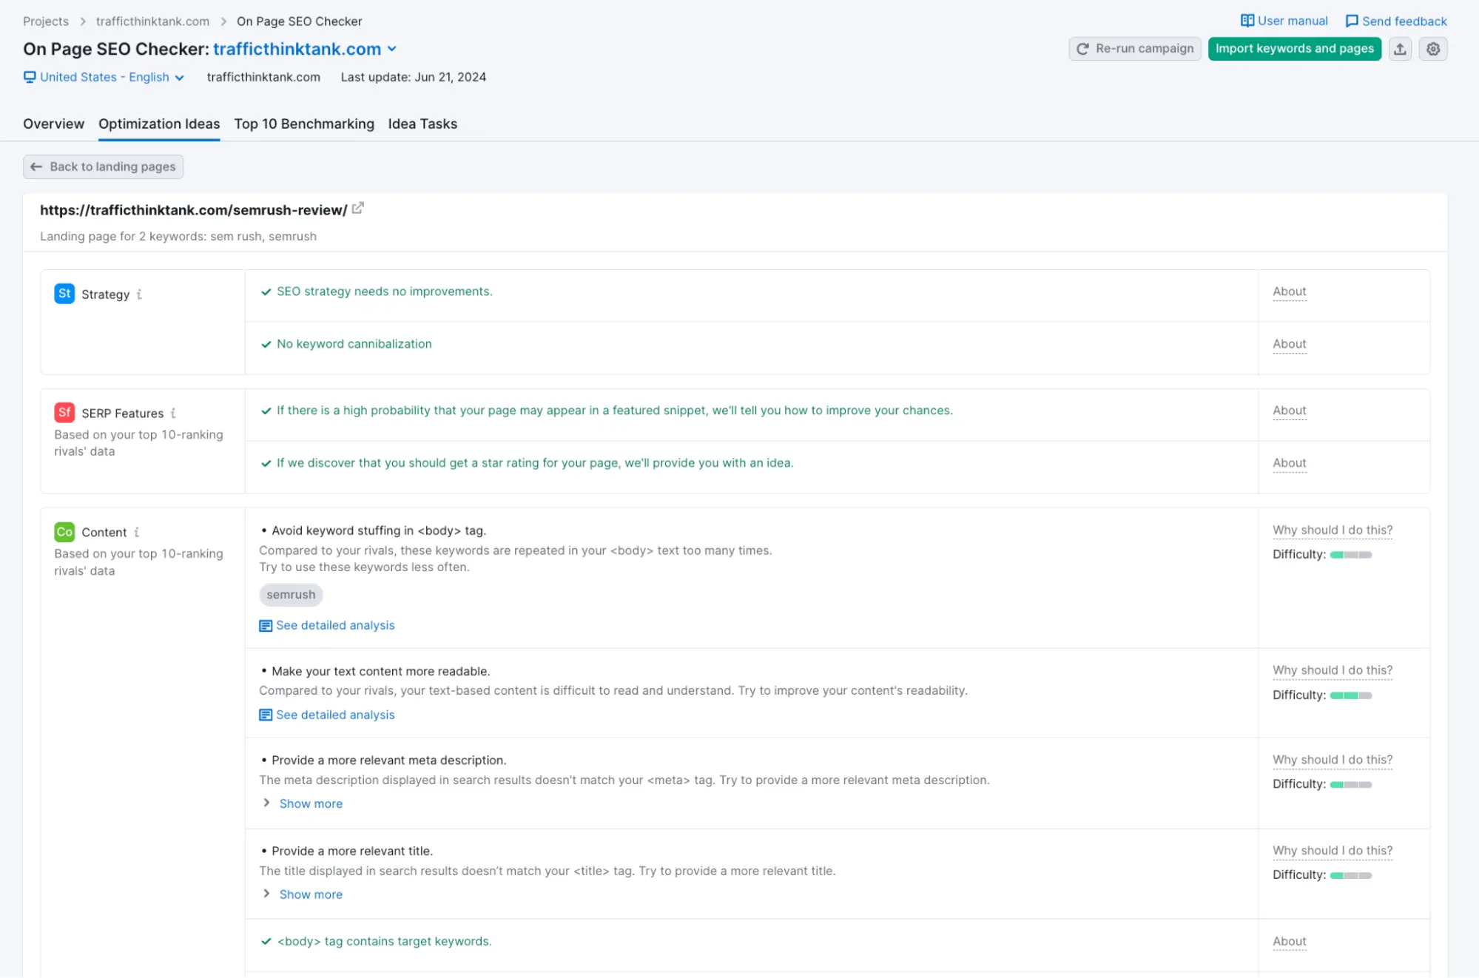This screenshot has height=978, width=1479.
Task: Open the Idea Tasks tab
Action: point(422,124)
